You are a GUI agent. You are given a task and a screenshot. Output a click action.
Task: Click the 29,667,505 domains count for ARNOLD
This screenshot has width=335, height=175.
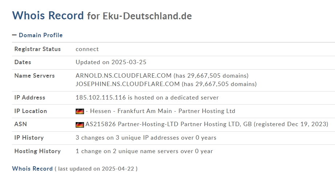tap(218, 76)
